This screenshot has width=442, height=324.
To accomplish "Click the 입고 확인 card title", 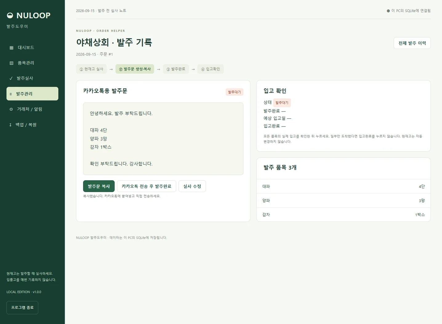I will [x=275, y=91].
